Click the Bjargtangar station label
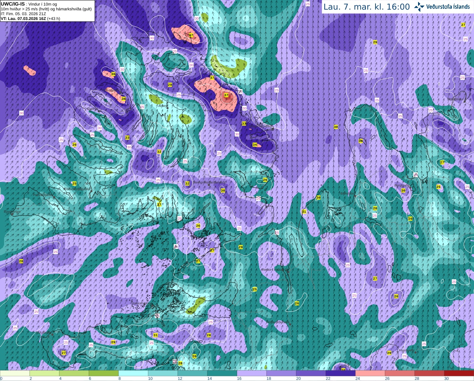This screenshot has width=474, height=381. click(12, 212)
